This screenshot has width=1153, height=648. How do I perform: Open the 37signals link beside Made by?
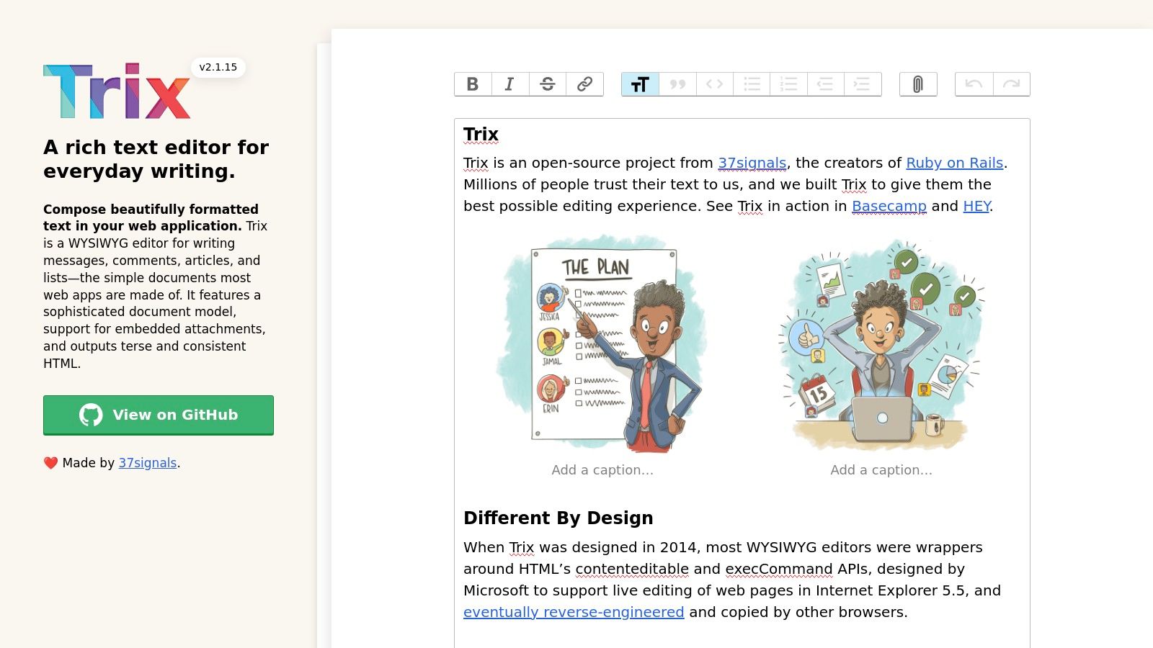point(148,463)
